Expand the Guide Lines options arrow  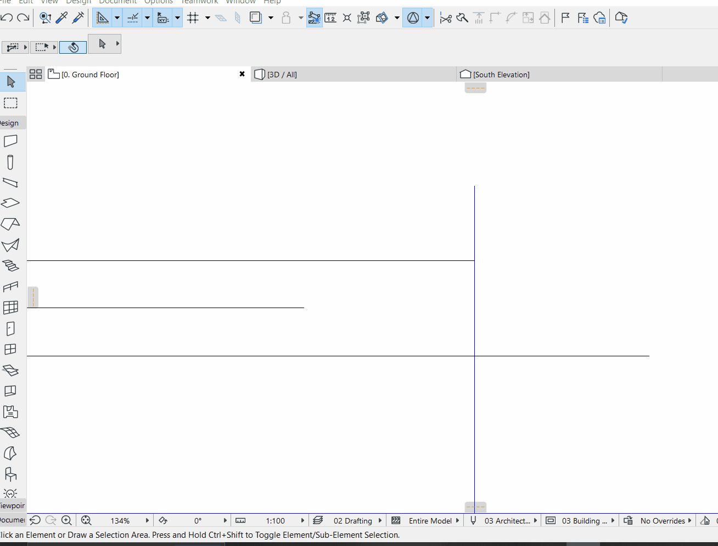117,18
